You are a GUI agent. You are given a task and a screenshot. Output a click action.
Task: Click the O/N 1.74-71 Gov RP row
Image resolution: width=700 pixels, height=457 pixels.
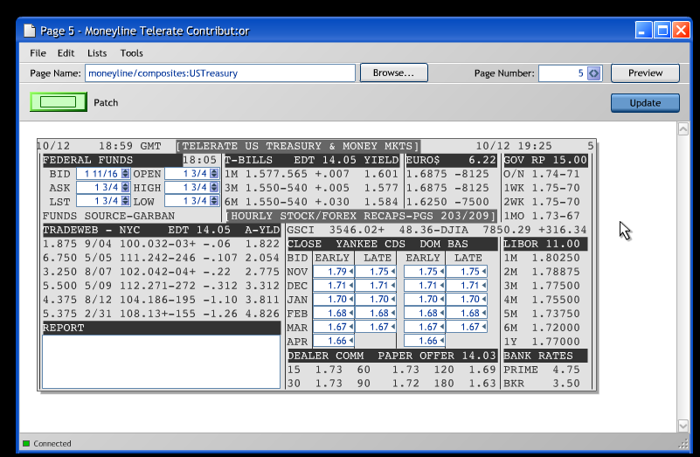tap(542, 174)
